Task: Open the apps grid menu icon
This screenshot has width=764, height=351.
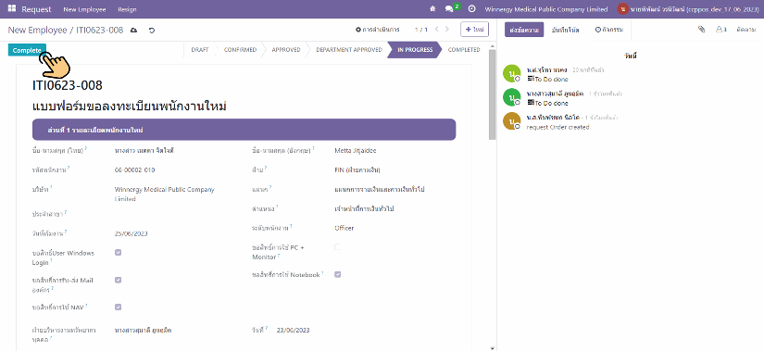Action: pos(12,8)
